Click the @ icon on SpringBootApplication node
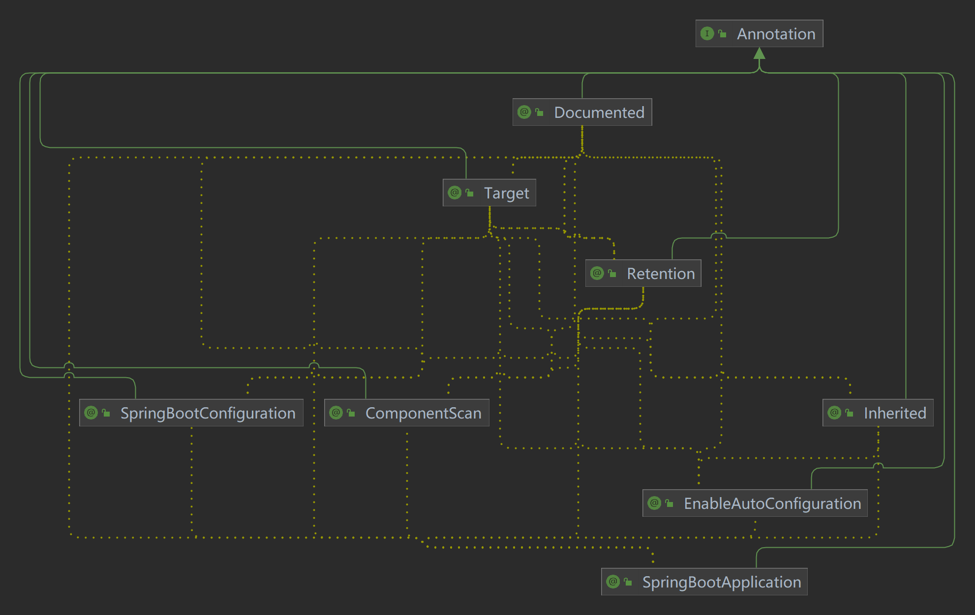The height and width of the screenshot is (615, 975). (x=613, y=582)
